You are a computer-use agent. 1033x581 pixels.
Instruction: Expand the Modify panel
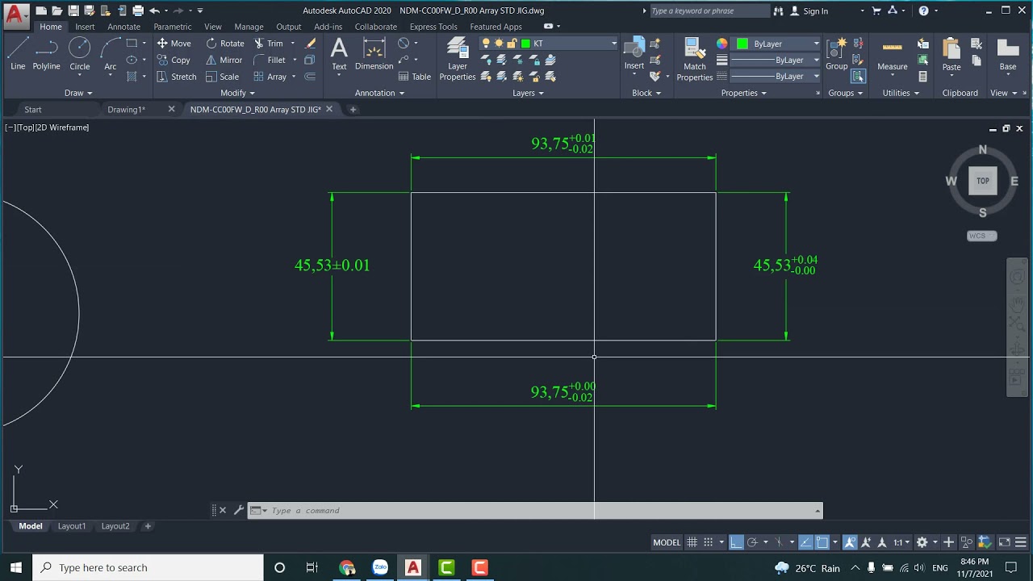(x=237, y=93)
